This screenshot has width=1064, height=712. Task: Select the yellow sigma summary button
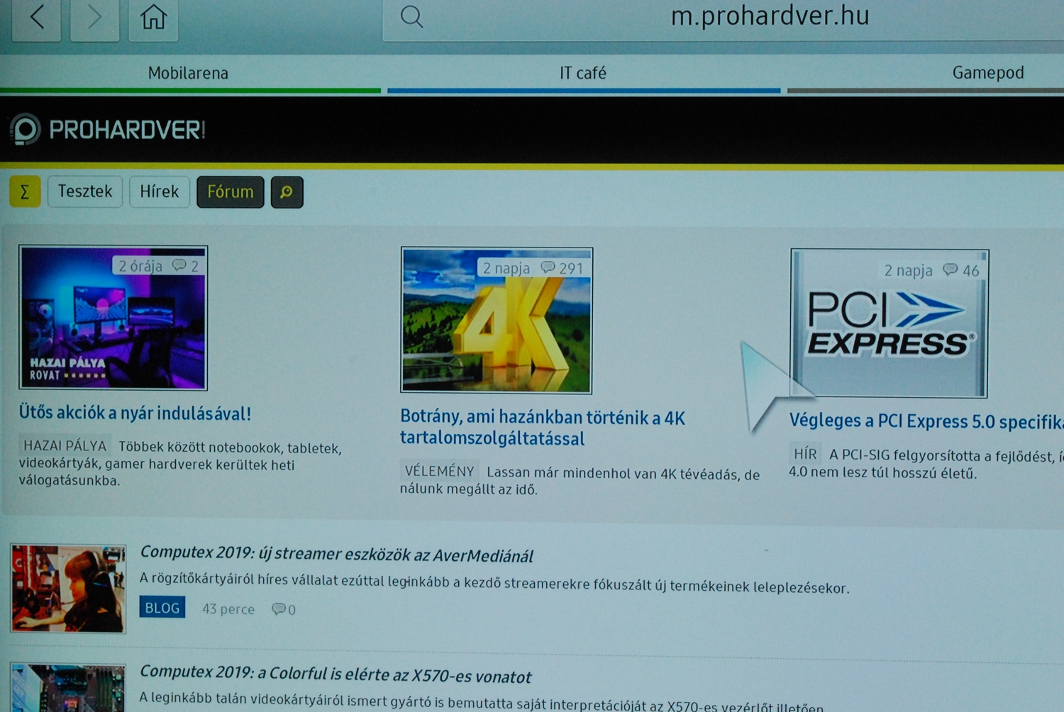point(25,192)
